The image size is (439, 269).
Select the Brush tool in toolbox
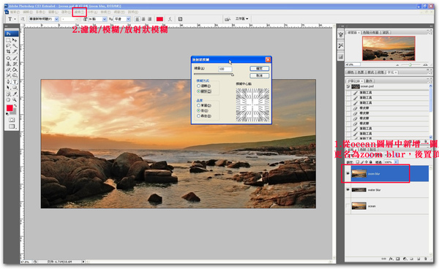pos(15,58)
